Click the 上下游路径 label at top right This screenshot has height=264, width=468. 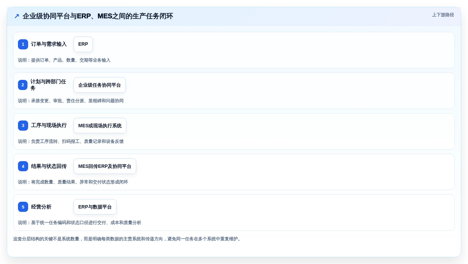(443, 15)
